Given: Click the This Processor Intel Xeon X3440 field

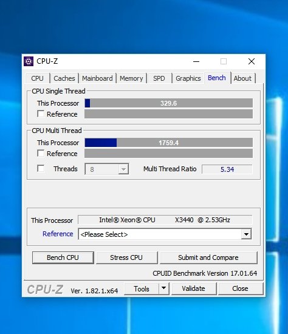Looking at the screenshot, I should (165, 220).
